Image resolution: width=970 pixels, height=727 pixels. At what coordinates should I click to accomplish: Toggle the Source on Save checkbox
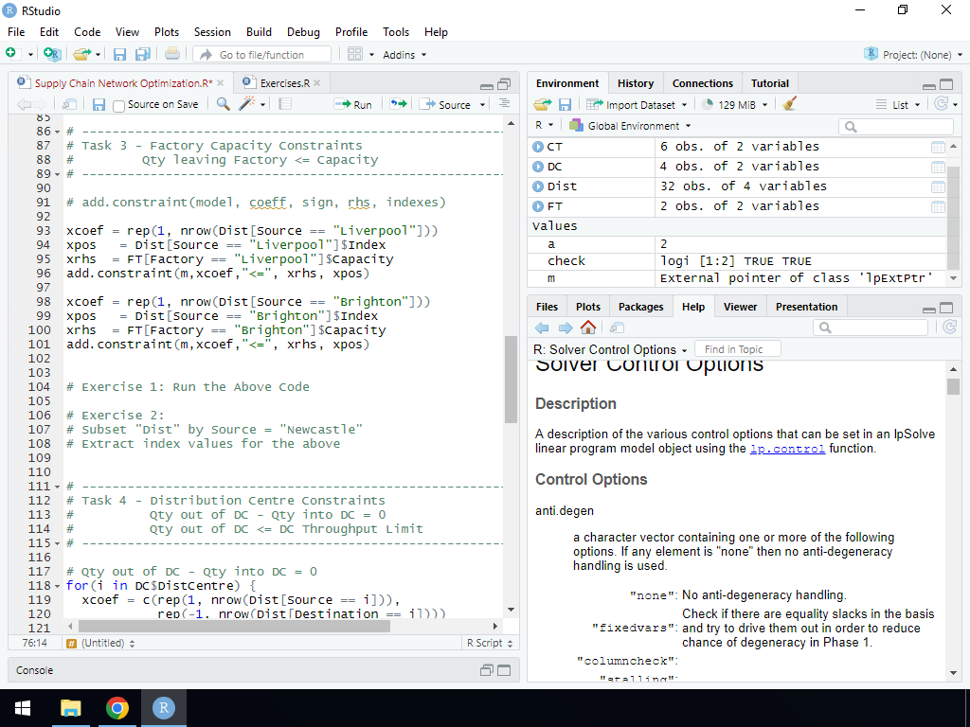[x=119, y=105]
